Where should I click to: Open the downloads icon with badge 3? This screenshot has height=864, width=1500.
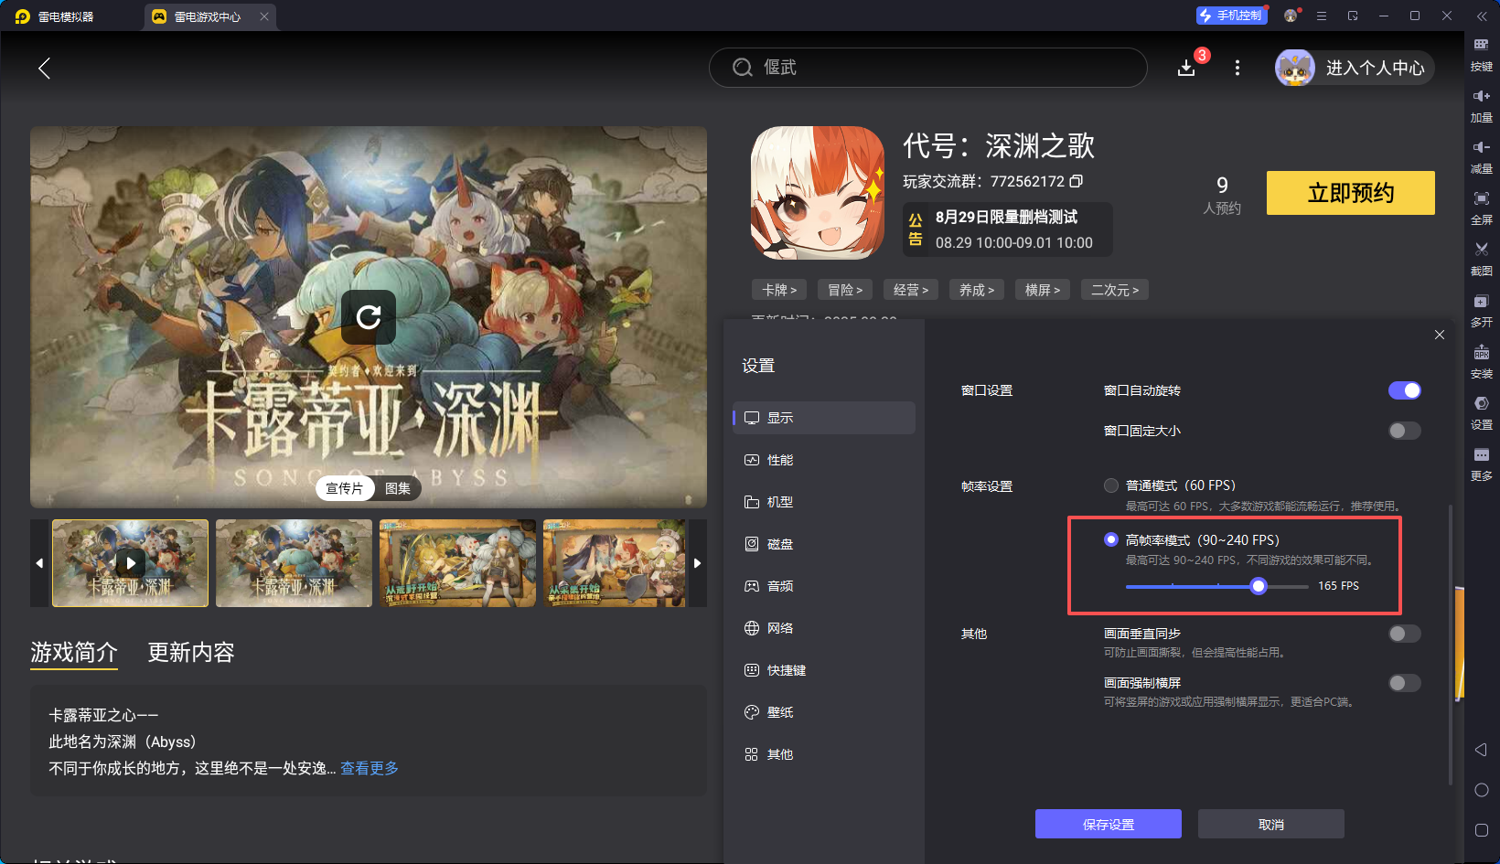(1186, 68)
